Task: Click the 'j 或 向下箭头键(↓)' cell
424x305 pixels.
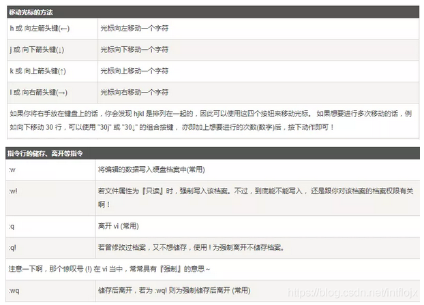Action: coord(52,50)
